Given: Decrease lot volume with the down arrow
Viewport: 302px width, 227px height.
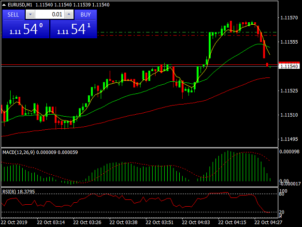Looking at the screenshot, I should tap(30, 15).
